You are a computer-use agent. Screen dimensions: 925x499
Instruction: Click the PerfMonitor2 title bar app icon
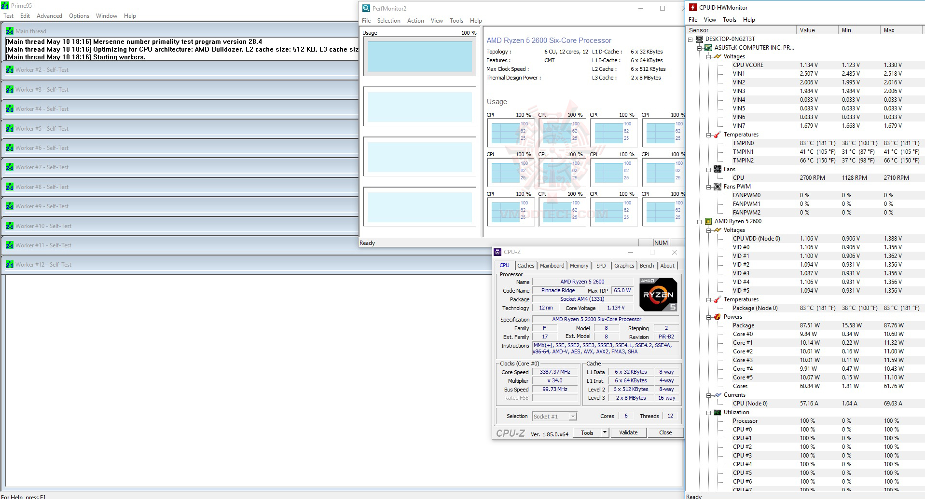(x=366, y=8)
